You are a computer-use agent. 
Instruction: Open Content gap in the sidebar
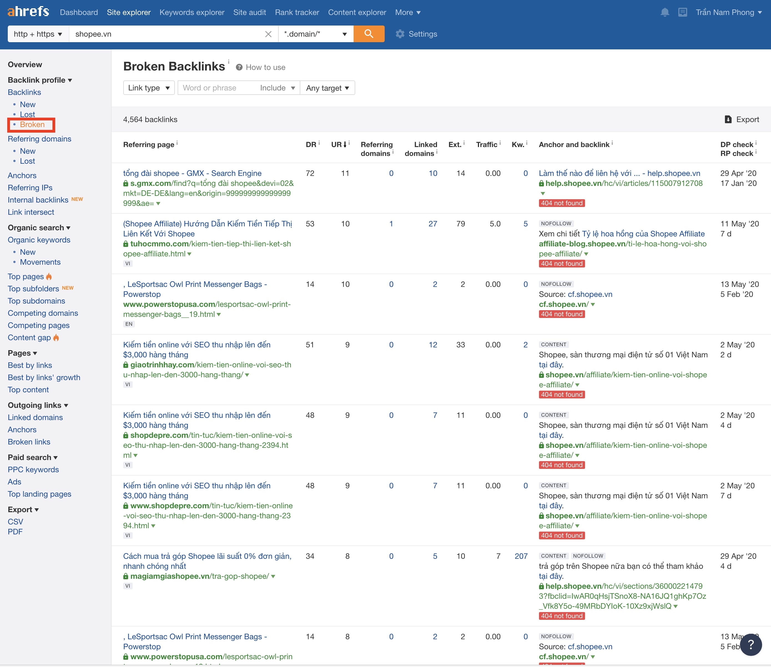pos(33,338)
